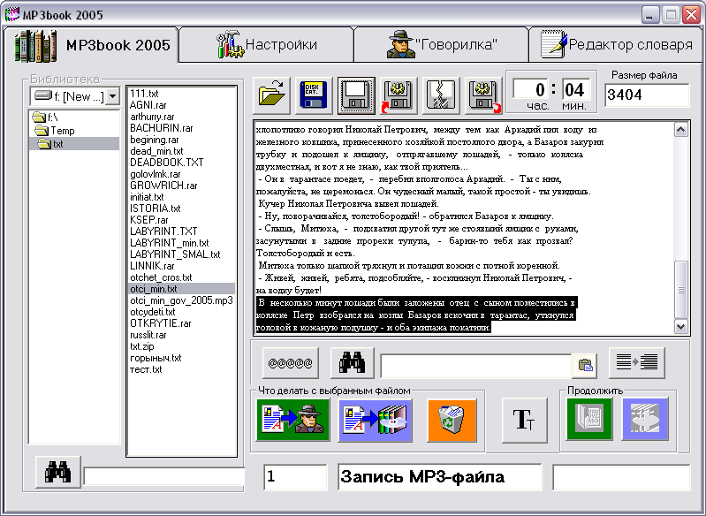Select file otcydeti.txt
The image size is (706, 516).
point(152,312)
